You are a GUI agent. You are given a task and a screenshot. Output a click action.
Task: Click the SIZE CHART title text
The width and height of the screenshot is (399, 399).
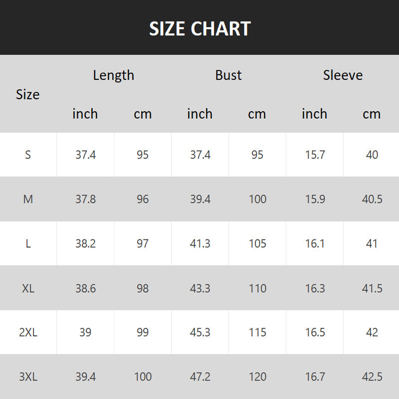[199, 29]
